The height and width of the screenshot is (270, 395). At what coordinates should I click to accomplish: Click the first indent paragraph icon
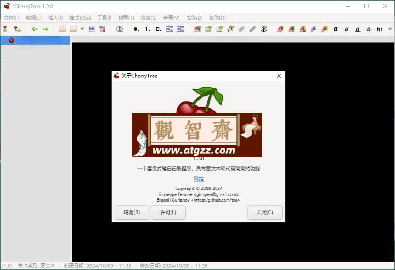pyautogui.click(x=170, y=29)
